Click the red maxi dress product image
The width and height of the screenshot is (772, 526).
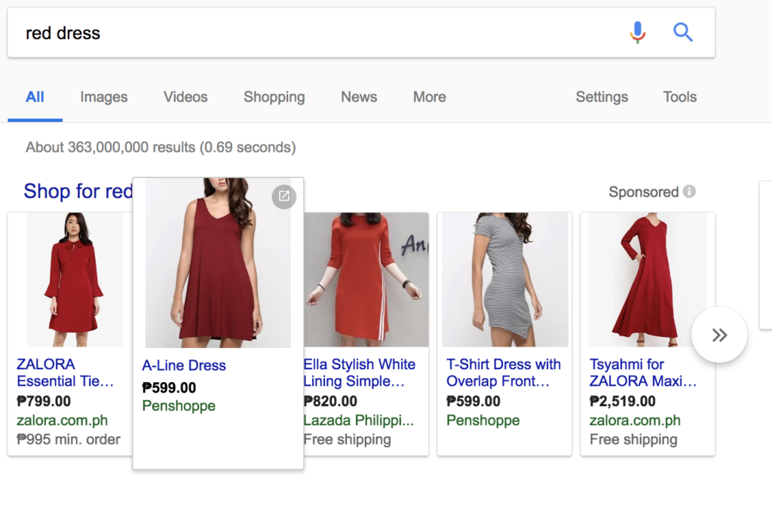[647, 280]
